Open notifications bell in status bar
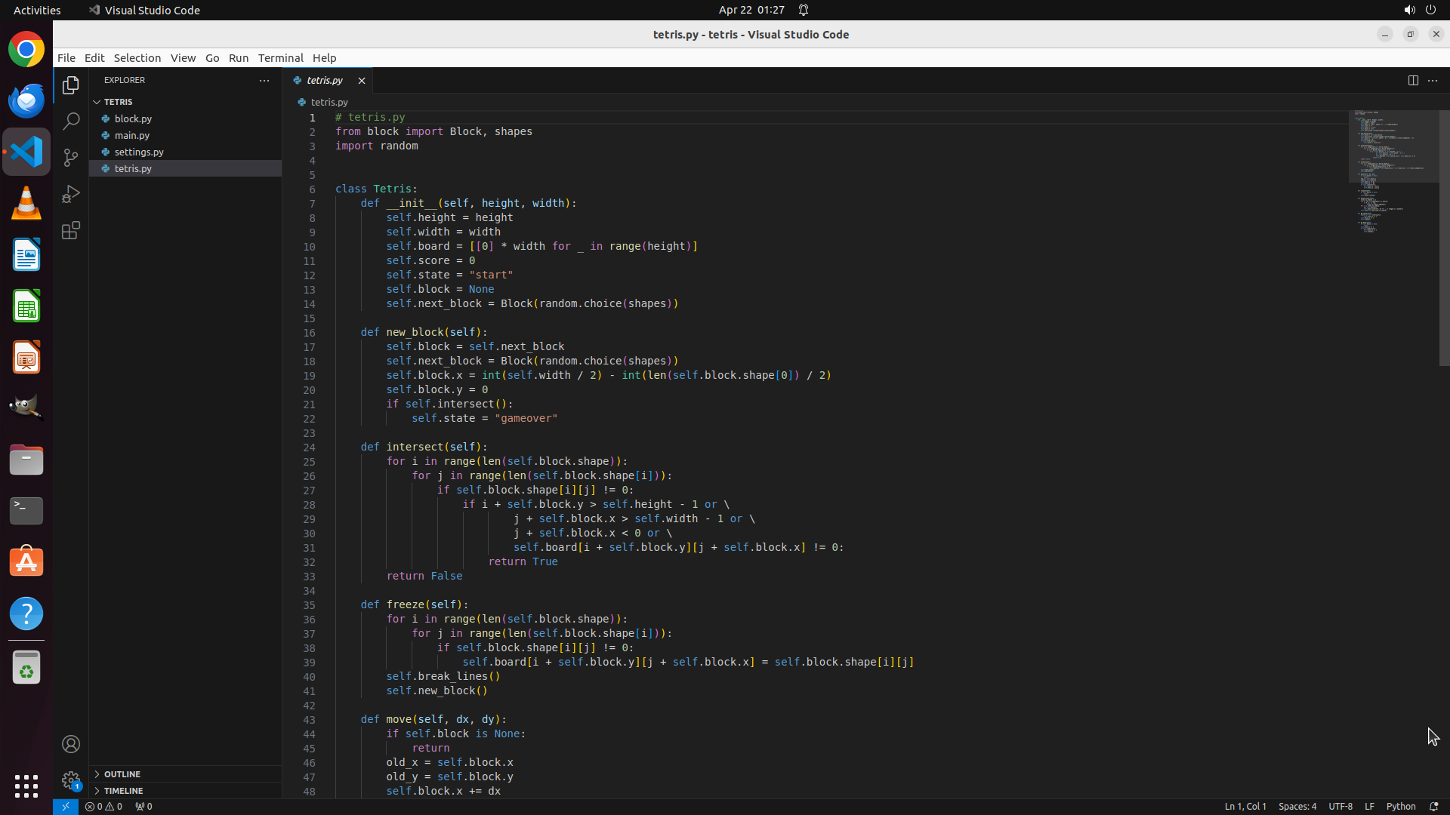Viewport: 1450px width, 815px height. pos(1433,806)
